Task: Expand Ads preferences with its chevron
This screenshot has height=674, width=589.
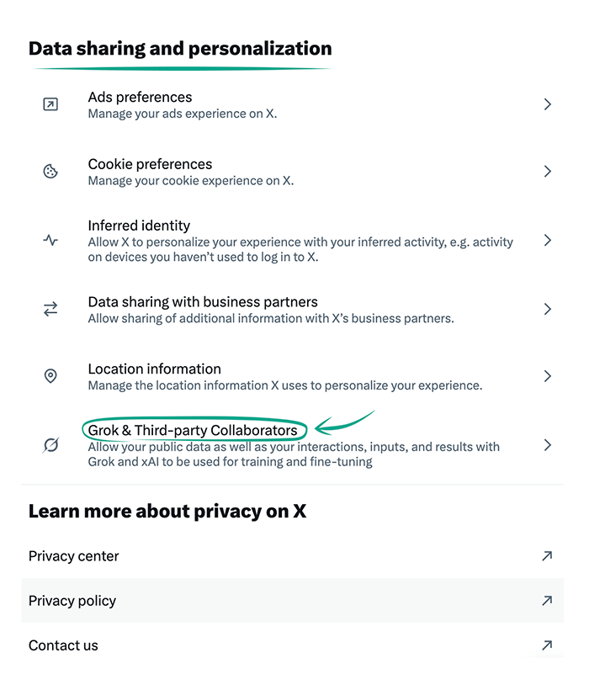Action: 547,105
